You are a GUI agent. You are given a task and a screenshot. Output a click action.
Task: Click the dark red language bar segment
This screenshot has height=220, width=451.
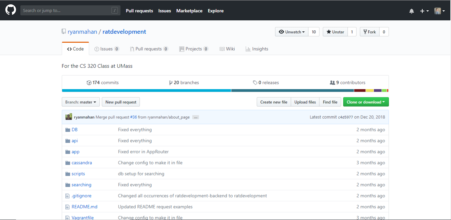[360, 90]
